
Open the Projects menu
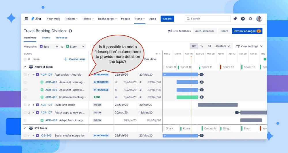click(71, 19)
